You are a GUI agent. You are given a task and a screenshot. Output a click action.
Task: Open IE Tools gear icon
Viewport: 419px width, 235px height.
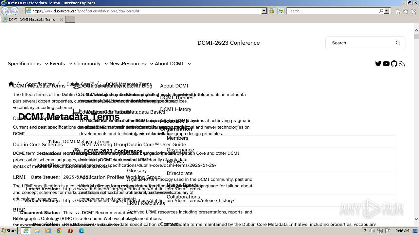(414, 11)
